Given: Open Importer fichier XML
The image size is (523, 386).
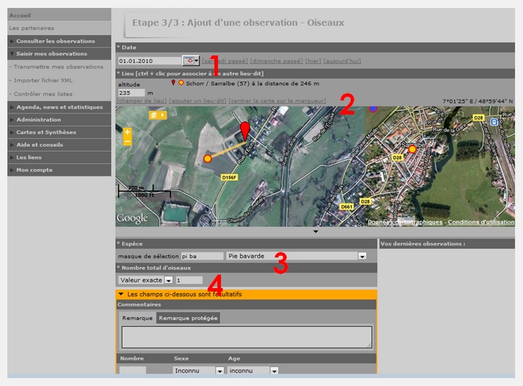Looking at the screenshot, I should tap(43, 81).
